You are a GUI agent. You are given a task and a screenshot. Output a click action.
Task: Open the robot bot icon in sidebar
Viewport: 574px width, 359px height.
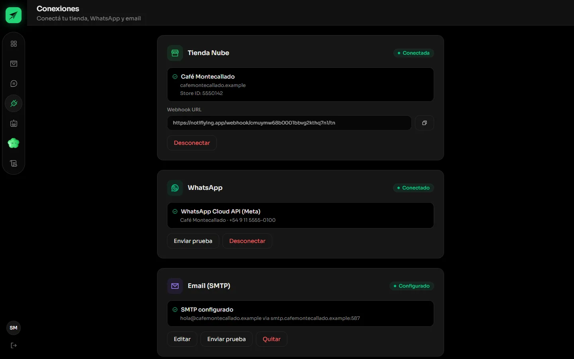click(14, 123)
